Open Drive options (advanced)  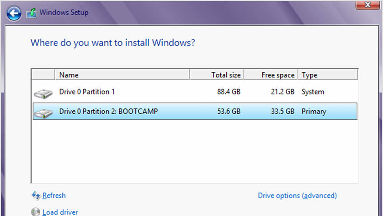click(x=297, y=196)
